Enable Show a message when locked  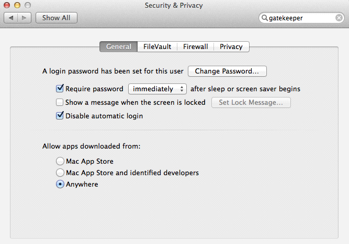pos(60,102)
